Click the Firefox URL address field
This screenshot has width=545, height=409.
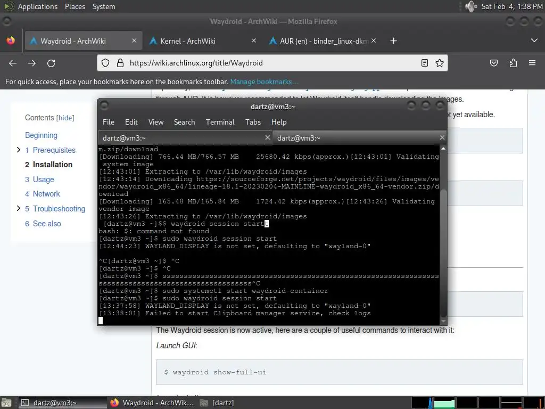point(271,63)
